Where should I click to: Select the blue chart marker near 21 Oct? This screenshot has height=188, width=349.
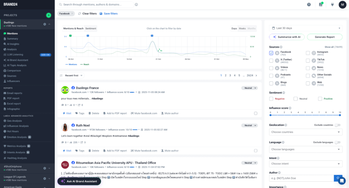pos(152,35)
